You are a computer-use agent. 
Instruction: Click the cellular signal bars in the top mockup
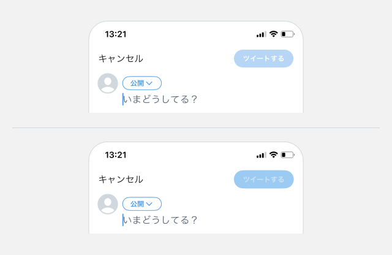[262, 34]
